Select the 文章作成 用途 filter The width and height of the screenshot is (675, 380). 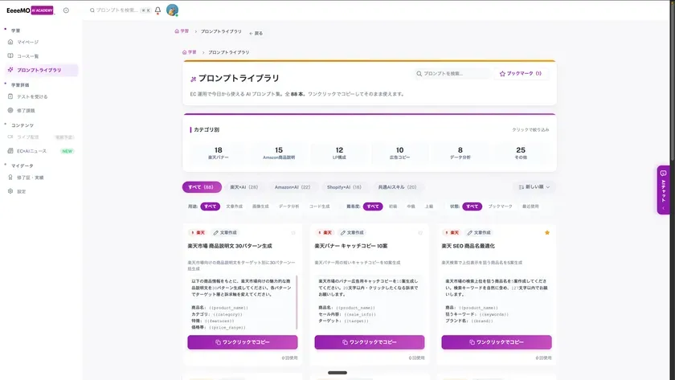[x=234, y=206]
